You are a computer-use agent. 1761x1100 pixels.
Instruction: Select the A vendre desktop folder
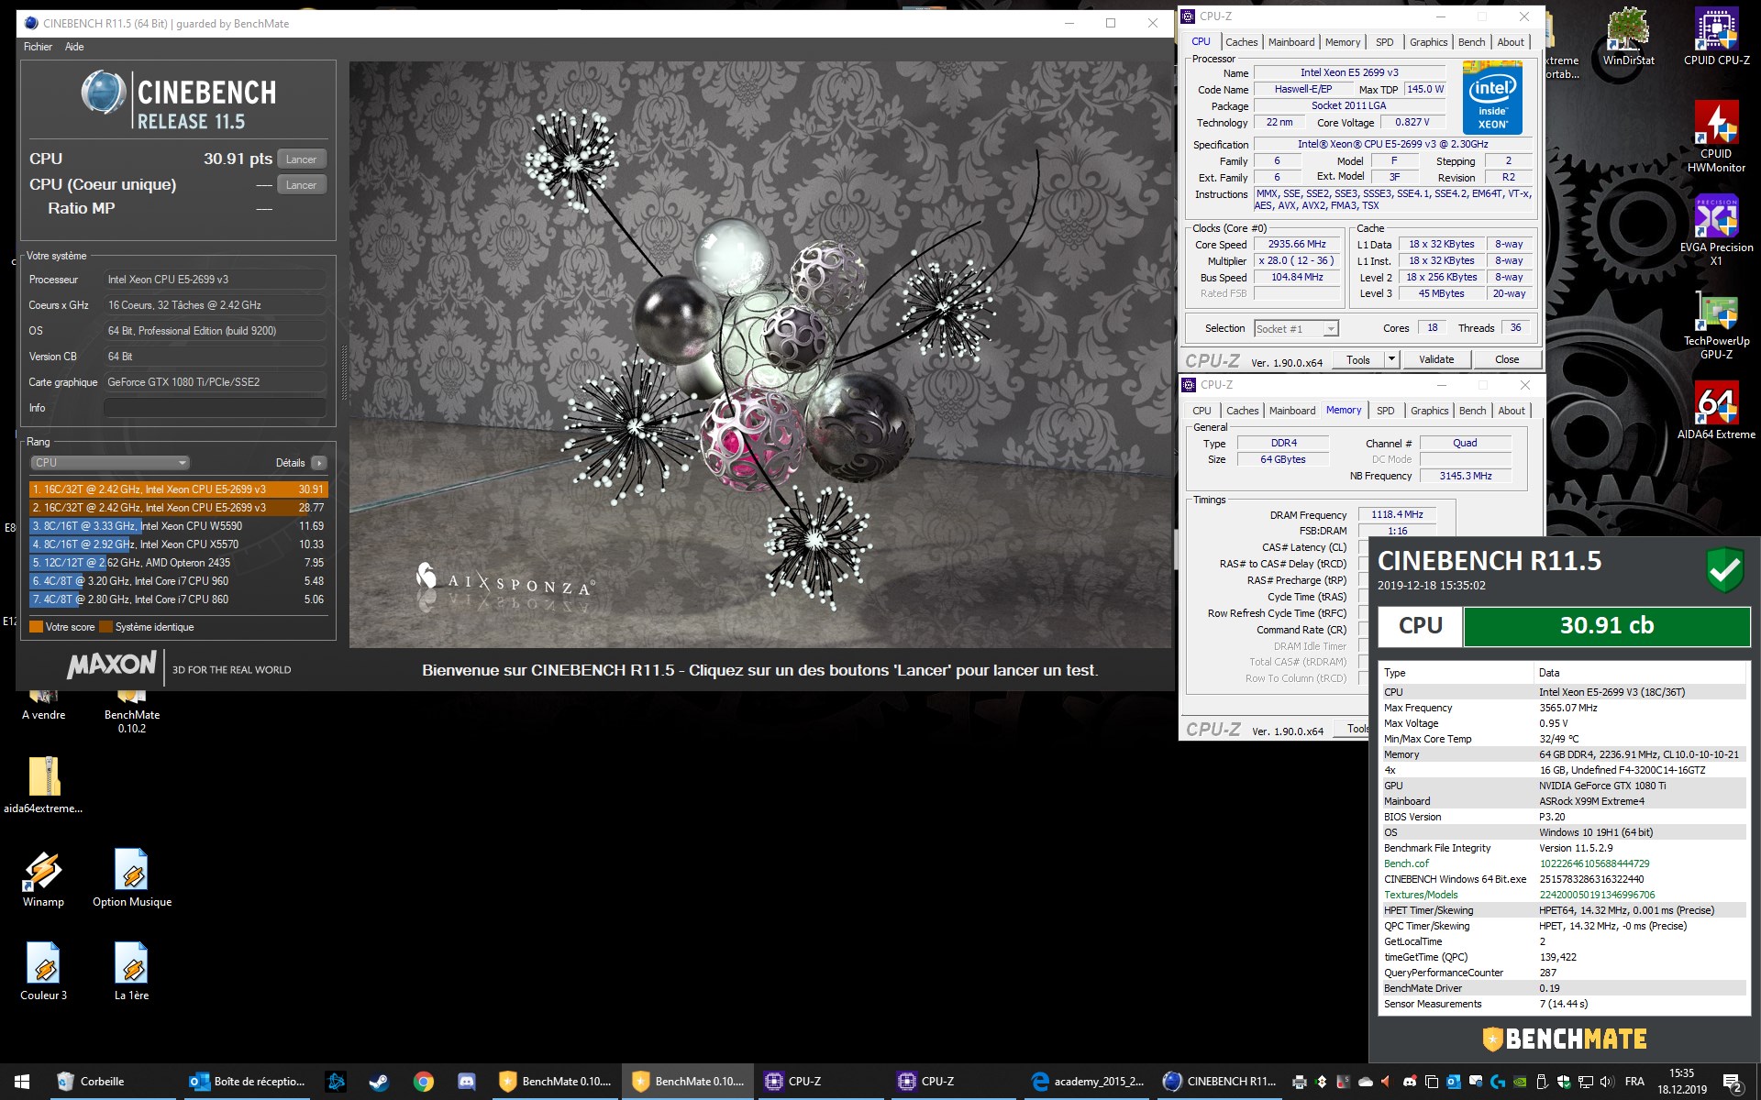[44, 706]
